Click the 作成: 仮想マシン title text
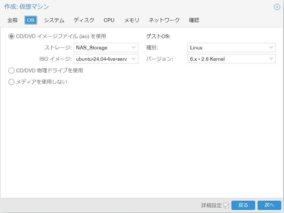Screen dimensions: 284x213 (26, 7)
